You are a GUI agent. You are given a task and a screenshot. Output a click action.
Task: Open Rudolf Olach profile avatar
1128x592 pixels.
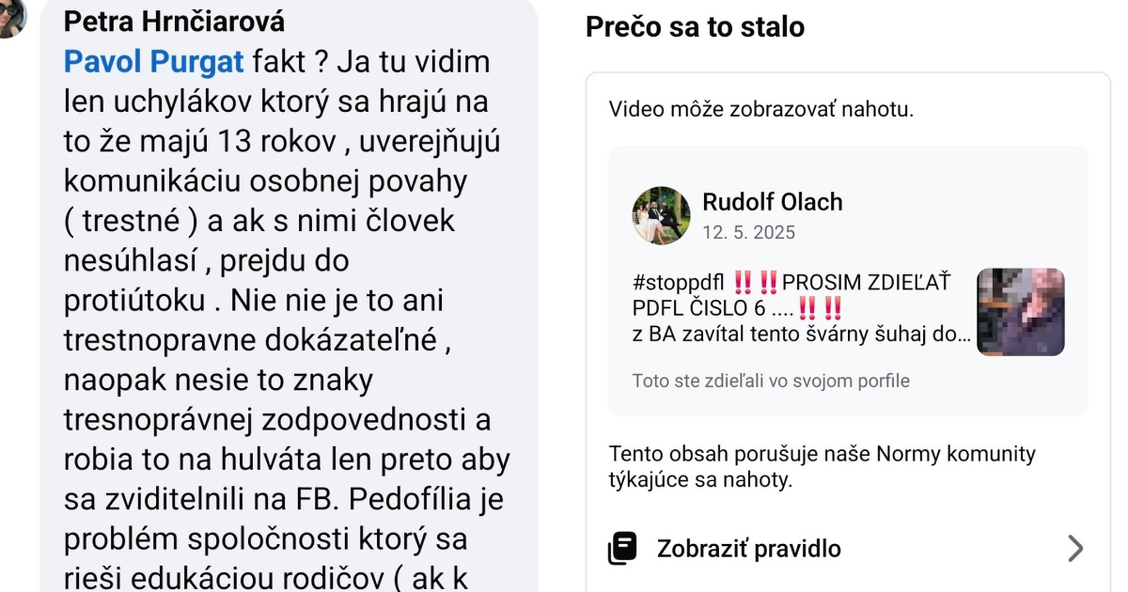661,215
